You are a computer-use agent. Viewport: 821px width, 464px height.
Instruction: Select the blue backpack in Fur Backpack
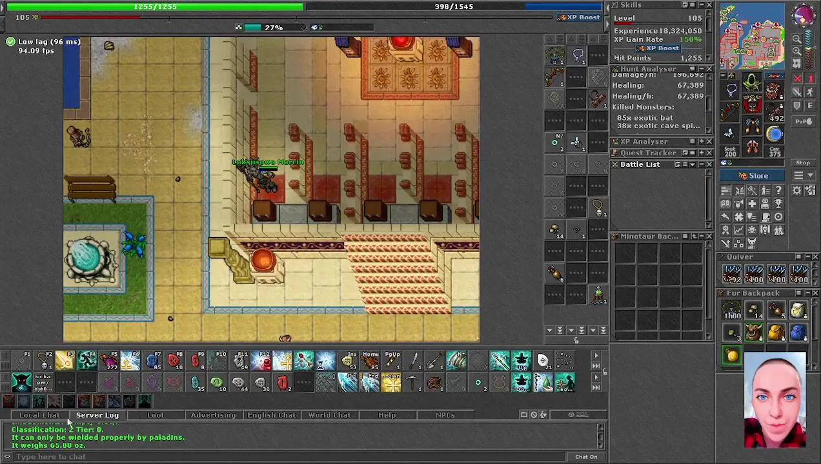(798, 333)
